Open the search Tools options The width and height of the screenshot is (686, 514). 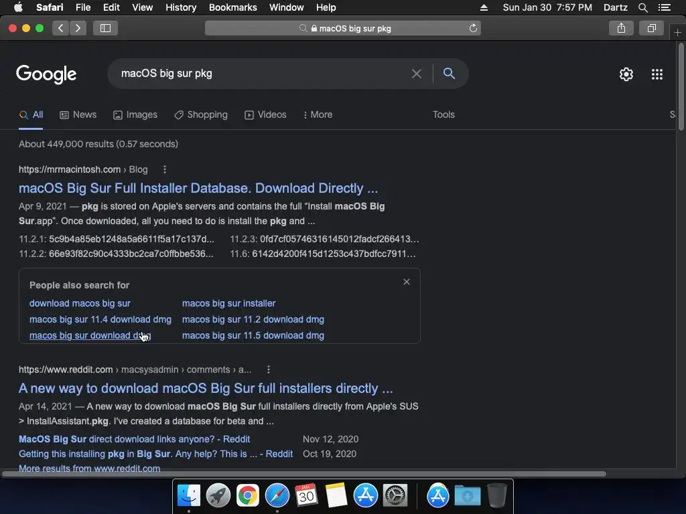(x=443, y=115)
